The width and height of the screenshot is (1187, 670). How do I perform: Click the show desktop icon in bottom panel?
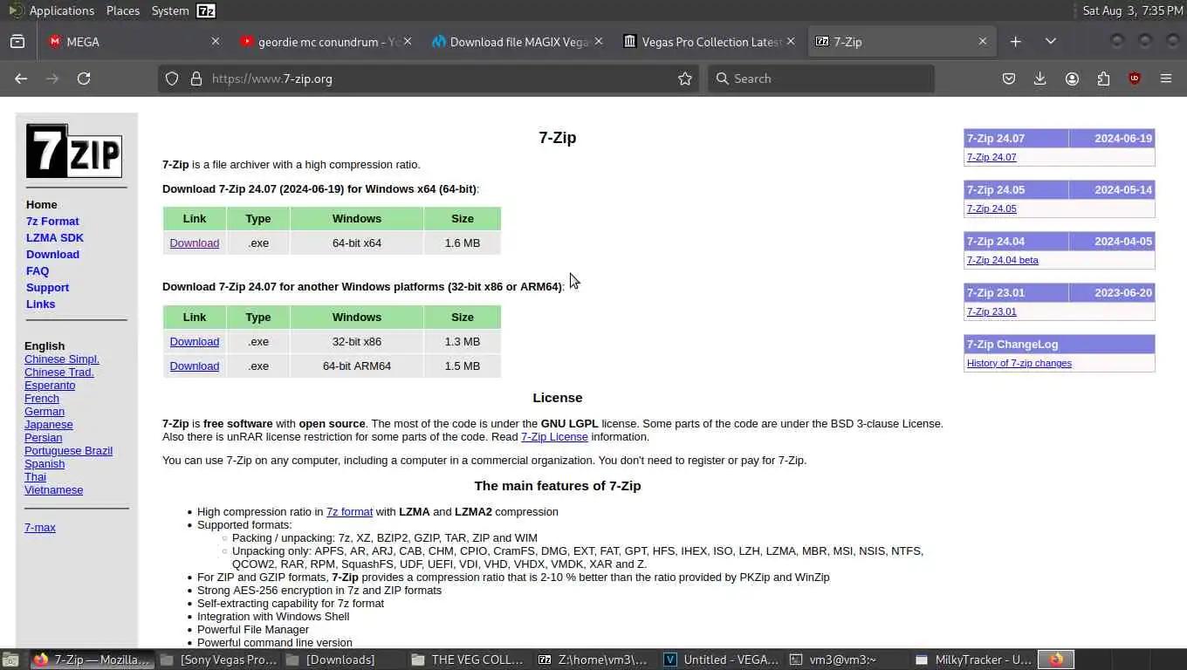pyautogui.click(x=10, y=660)
